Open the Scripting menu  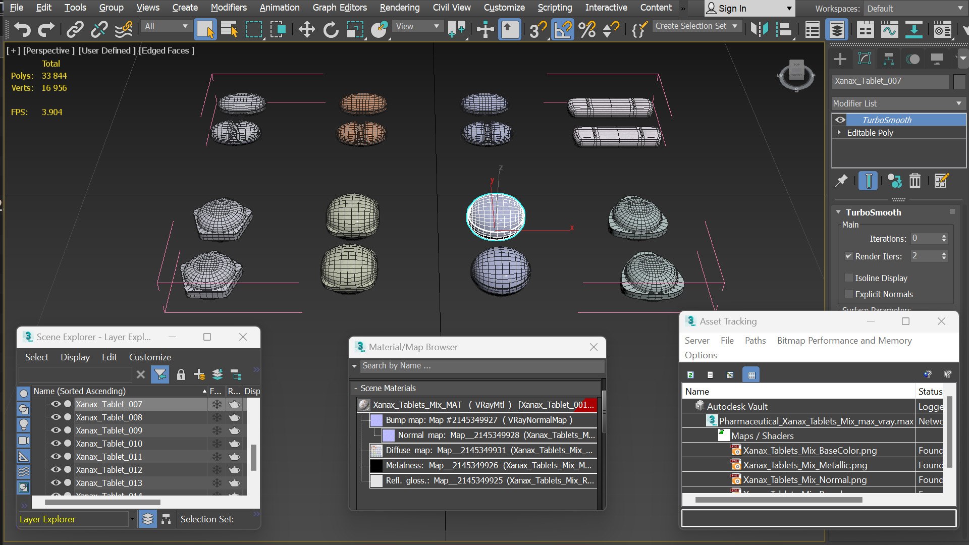coord(555,8)
